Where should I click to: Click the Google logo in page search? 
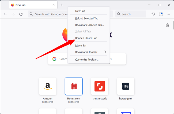[x=54, y=59]
